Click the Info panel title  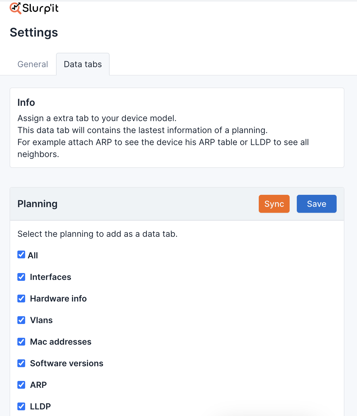26,103
